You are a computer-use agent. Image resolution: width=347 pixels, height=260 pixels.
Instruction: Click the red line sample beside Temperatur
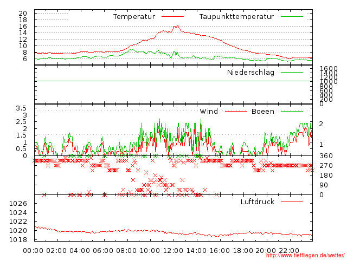pyautogui.click(x=172, y=17)
